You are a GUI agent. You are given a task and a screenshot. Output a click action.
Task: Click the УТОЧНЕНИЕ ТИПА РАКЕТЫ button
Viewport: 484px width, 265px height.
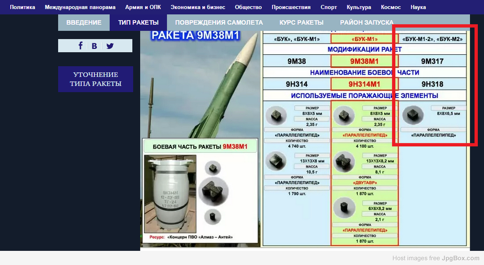coord(95,79)
